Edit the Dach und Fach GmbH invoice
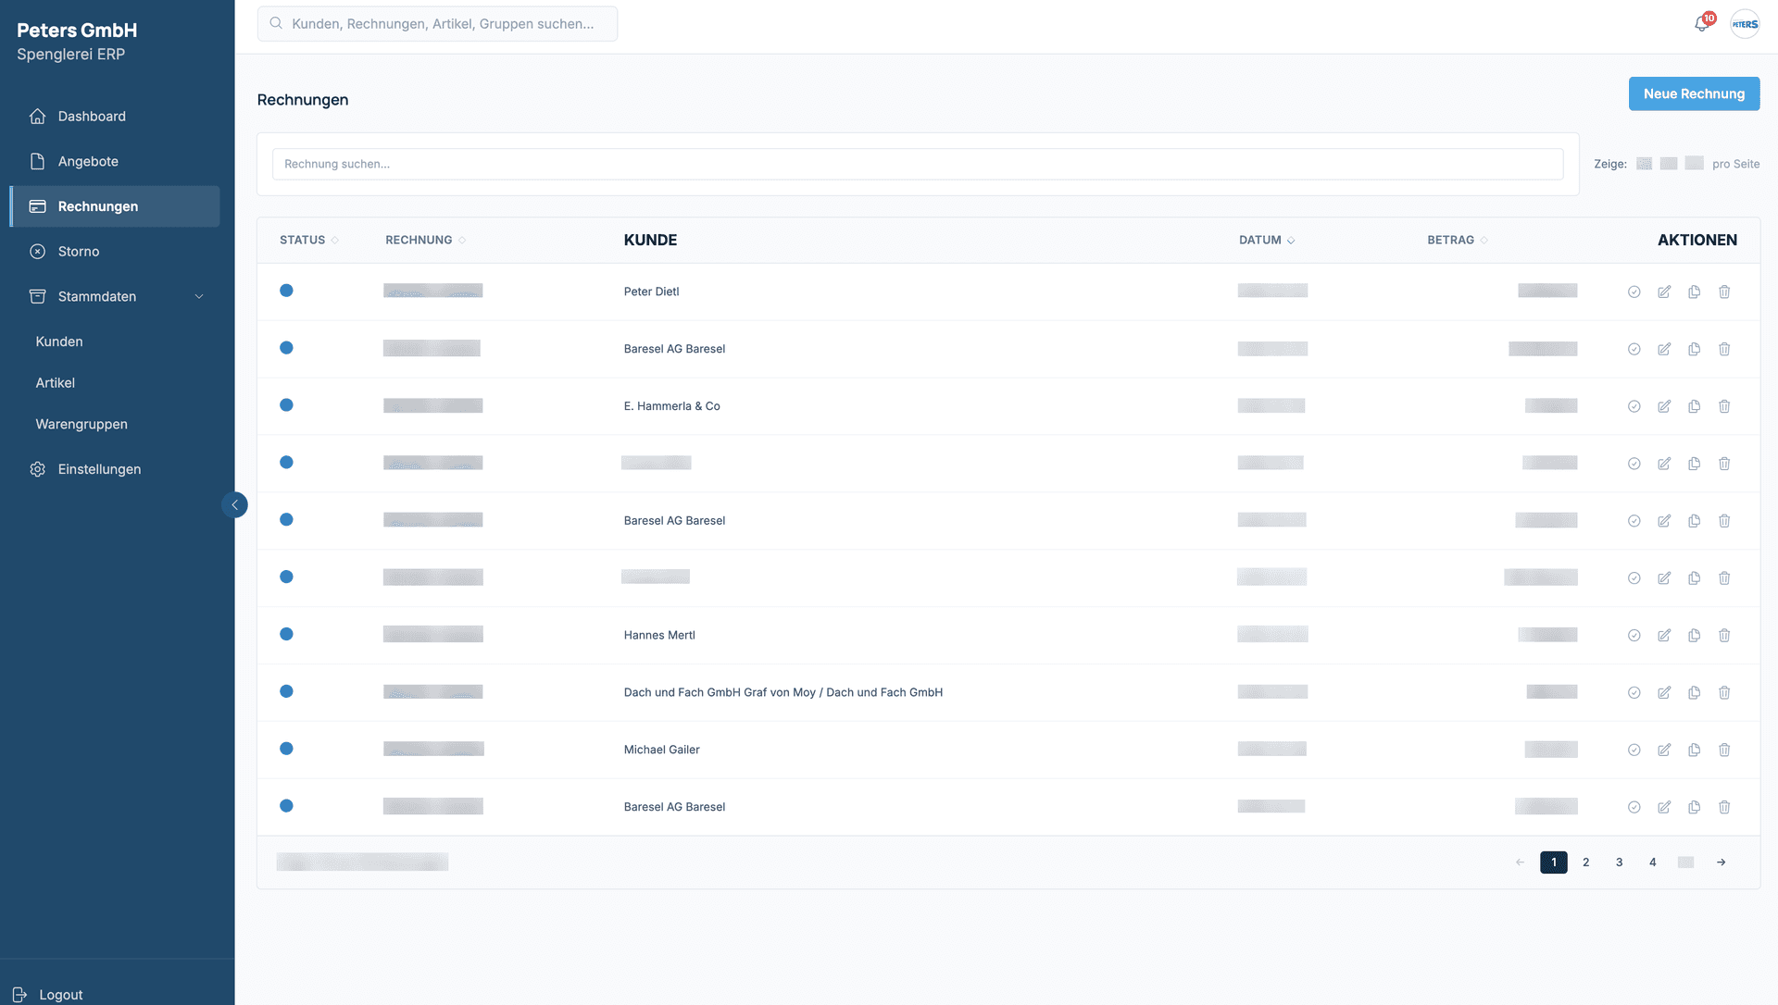 pyautogui.click(x=1664, y=693)
